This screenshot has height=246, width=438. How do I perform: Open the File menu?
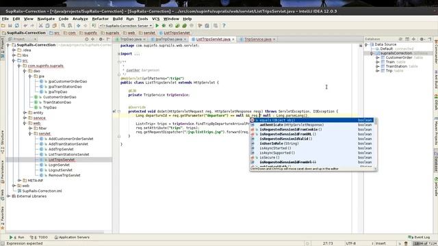[5, 18]
